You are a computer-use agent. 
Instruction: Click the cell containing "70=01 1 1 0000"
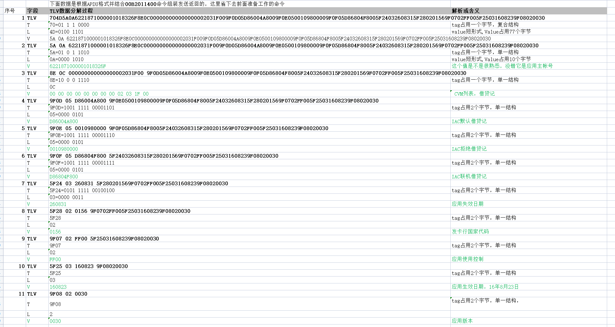pos(69,25)
